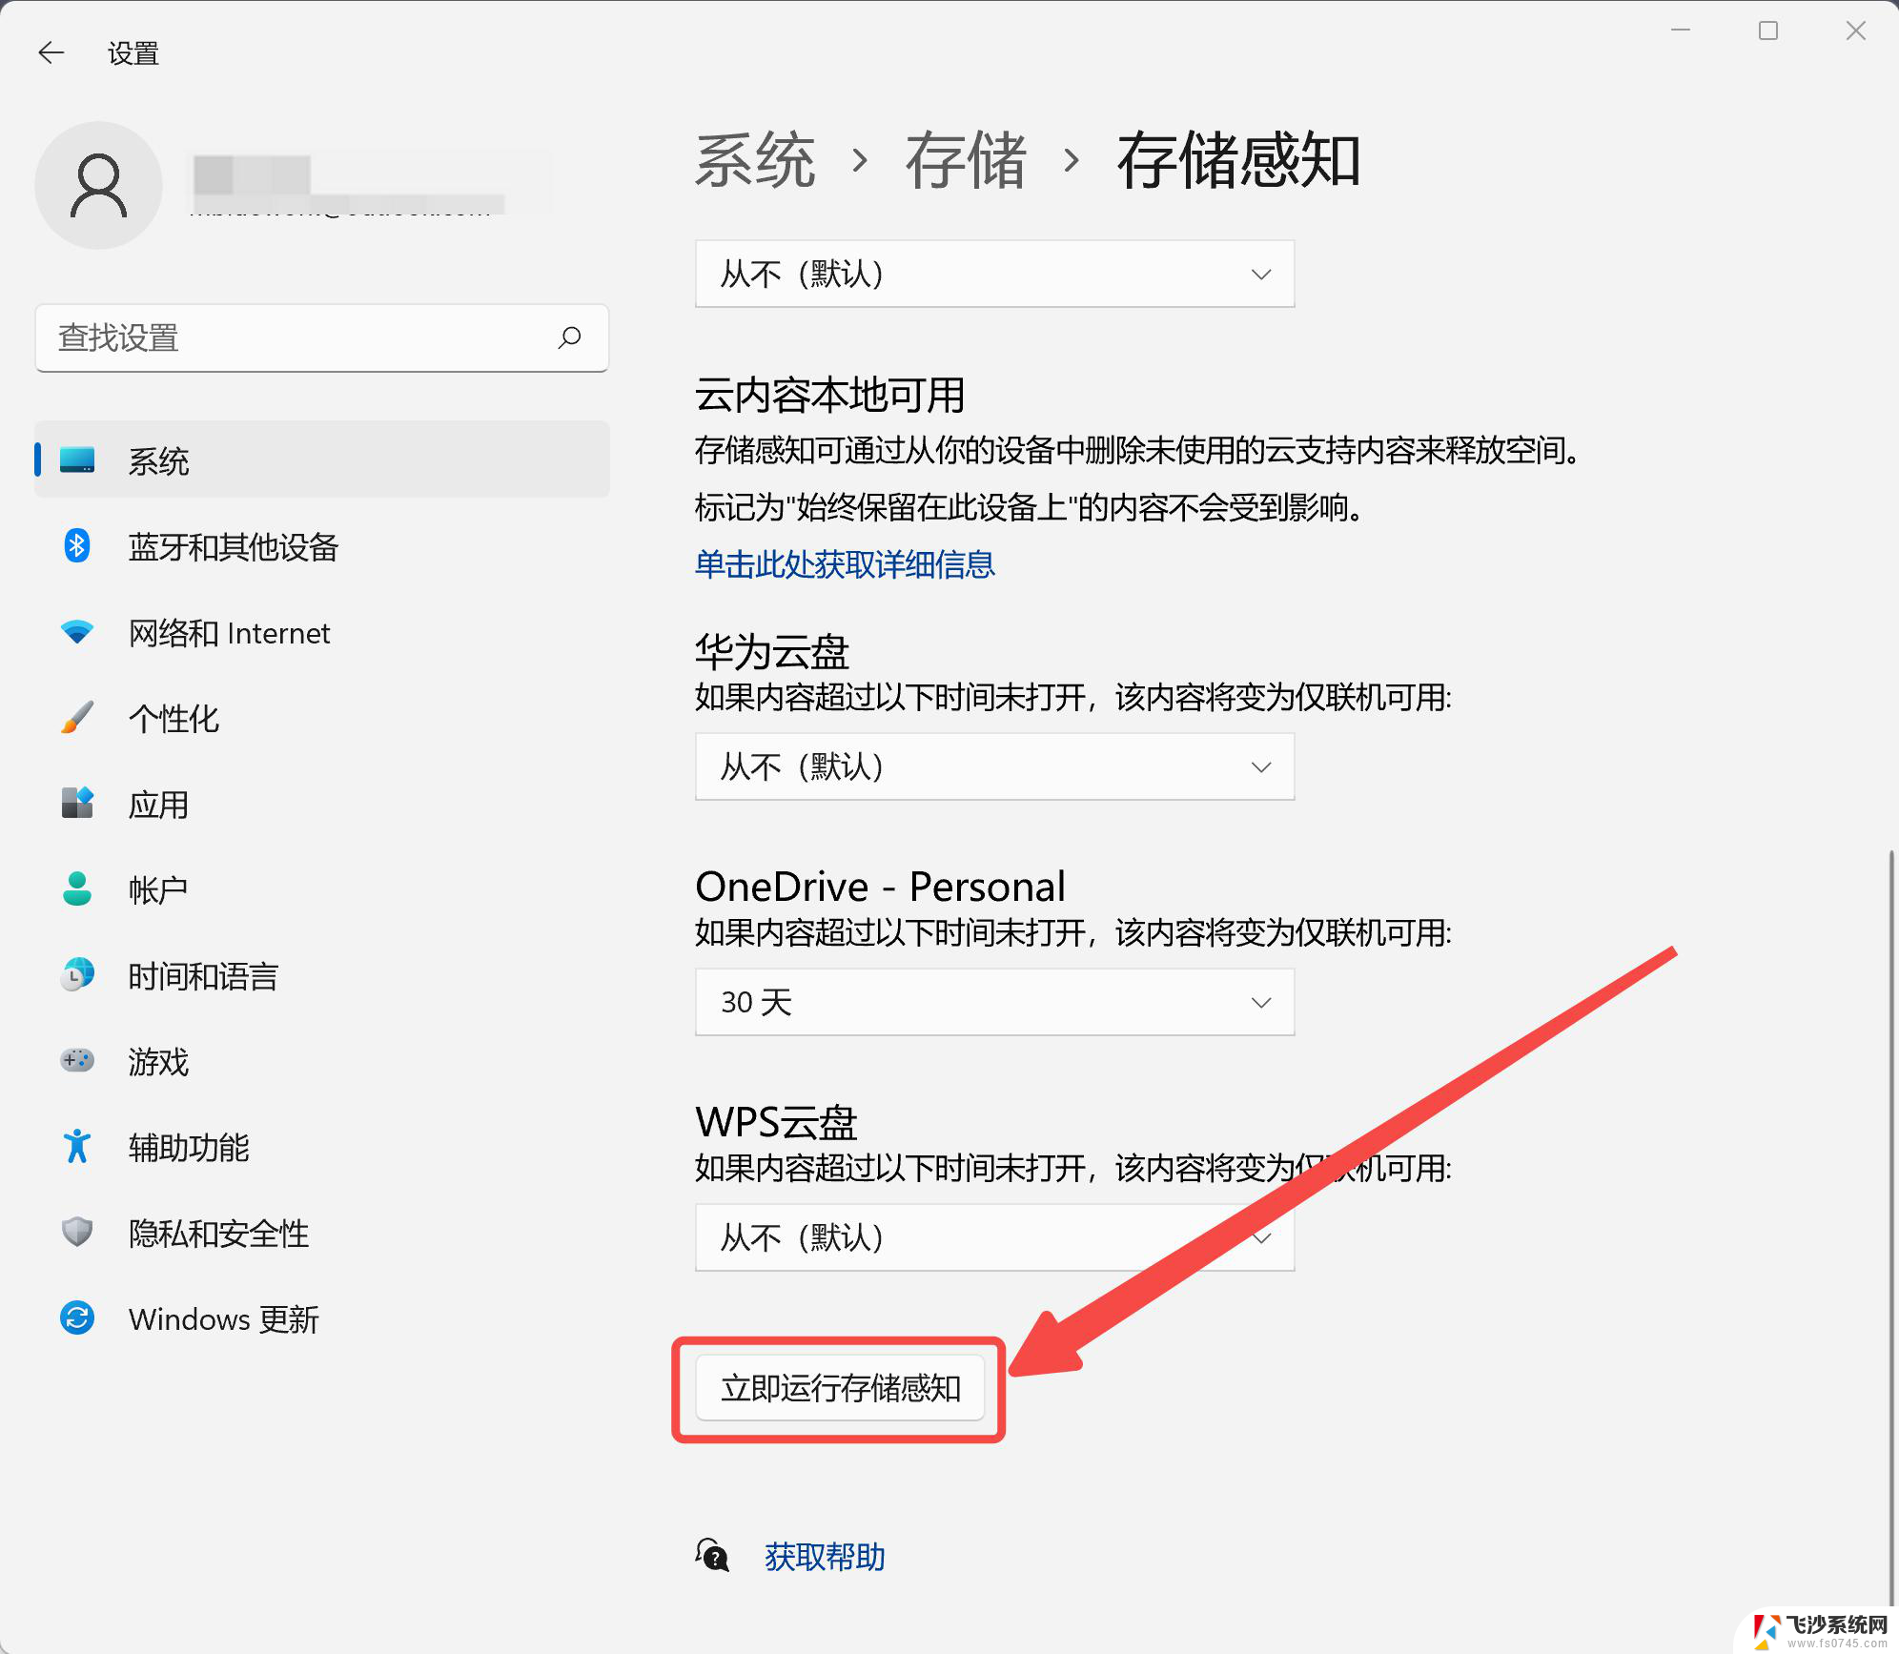Open the topmost 从不（默认）dropdown
Screen dimensions: 1899x1654
coord(994,274)
